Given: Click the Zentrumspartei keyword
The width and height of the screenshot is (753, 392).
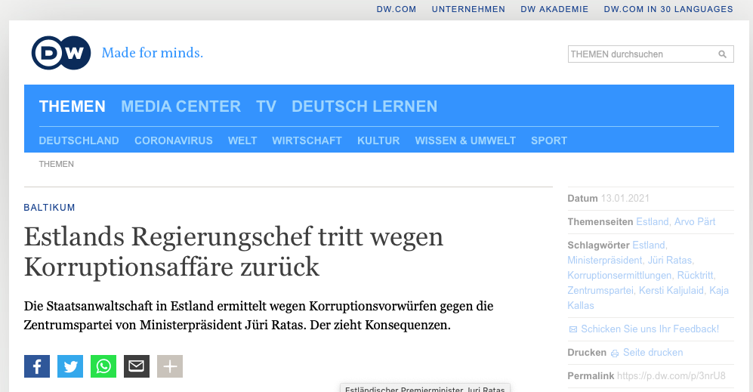Looking at the screenshot, I should click(x=602, y=291).
